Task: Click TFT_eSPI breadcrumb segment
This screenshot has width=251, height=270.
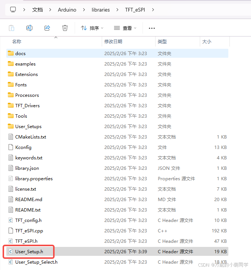Action: point(135,10)
